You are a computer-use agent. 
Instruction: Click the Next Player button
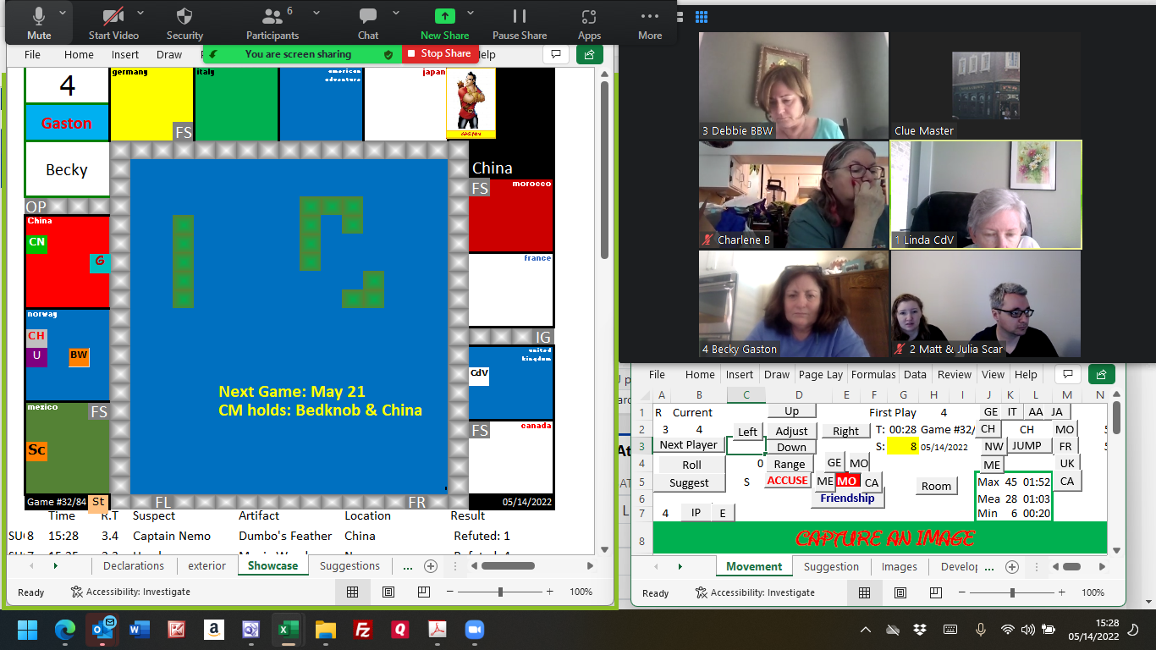click(x=688, y=445)
